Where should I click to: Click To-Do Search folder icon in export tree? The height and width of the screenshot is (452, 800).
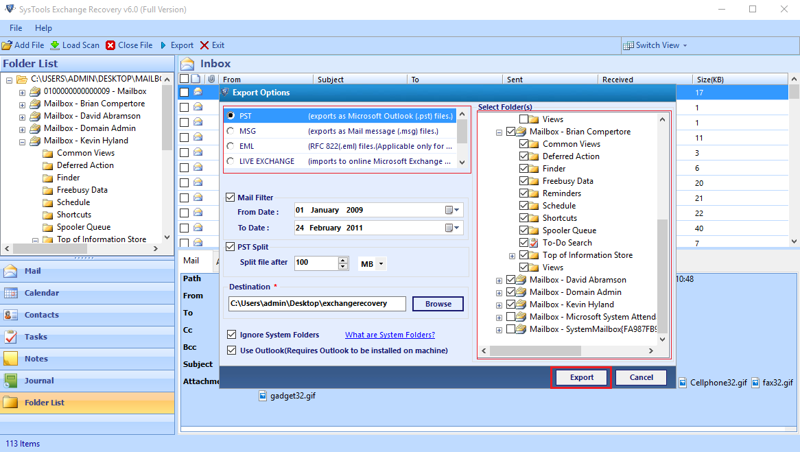click(x=534, y=243)
